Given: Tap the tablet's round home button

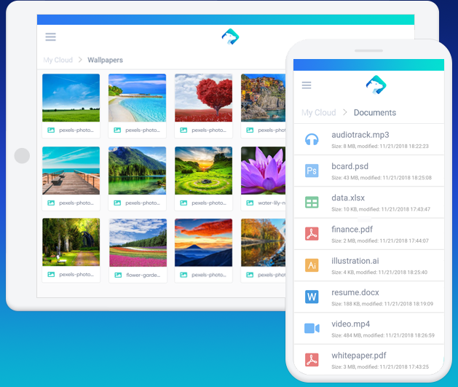Looking at the screenshot, I should coord(22,155).
